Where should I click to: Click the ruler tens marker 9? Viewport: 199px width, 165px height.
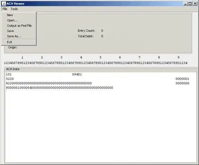[178, 57]
